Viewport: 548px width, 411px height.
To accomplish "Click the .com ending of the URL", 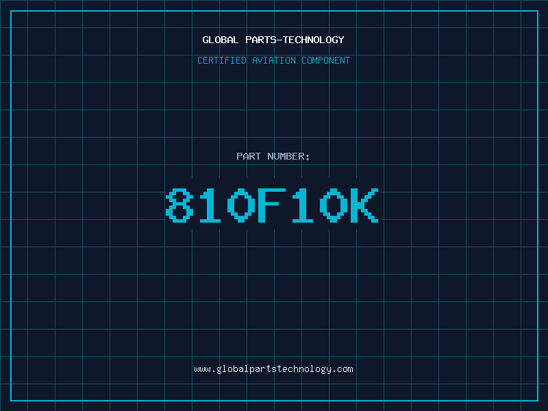I will (x=342, y=369).
